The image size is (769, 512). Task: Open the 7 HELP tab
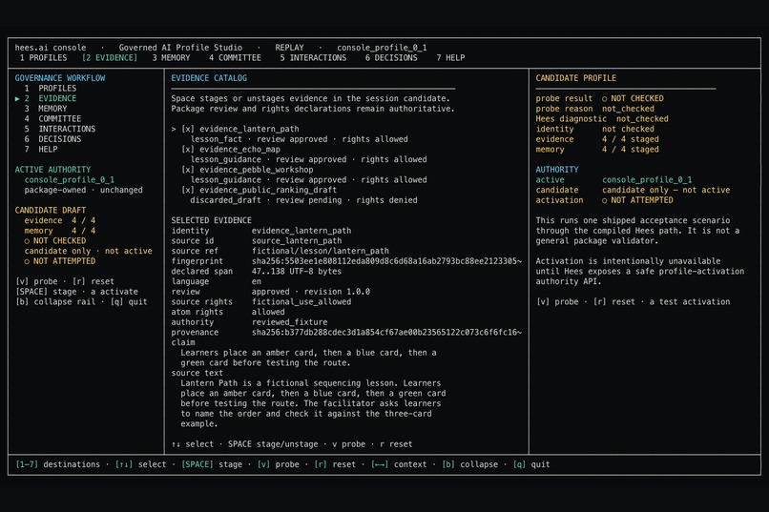[450, 58]
